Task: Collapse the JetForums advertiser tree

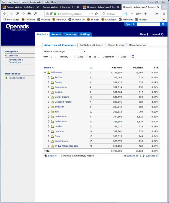Action: tap(45, 72)
